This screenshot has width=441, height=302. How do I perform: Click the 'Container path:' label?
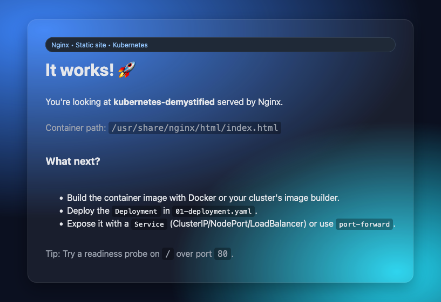pyautogui.click(x=76, y=128)
